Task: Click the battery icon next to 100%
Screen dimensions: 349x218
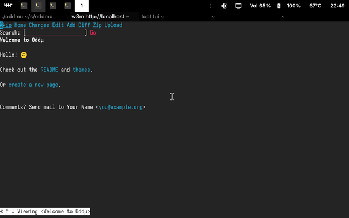Action: (x=279, y=6)
